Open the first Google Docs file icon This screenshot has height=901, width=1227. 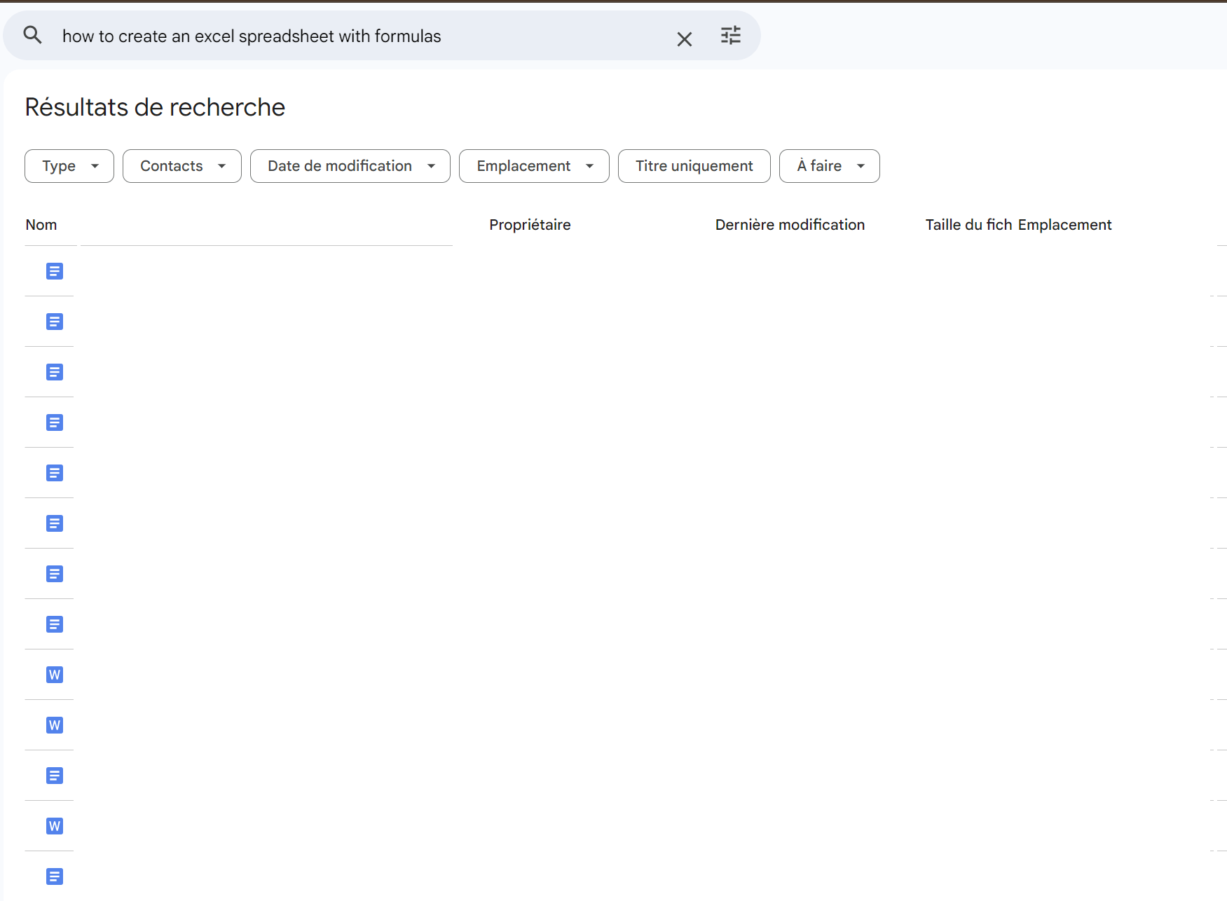(x=54, y=271)
